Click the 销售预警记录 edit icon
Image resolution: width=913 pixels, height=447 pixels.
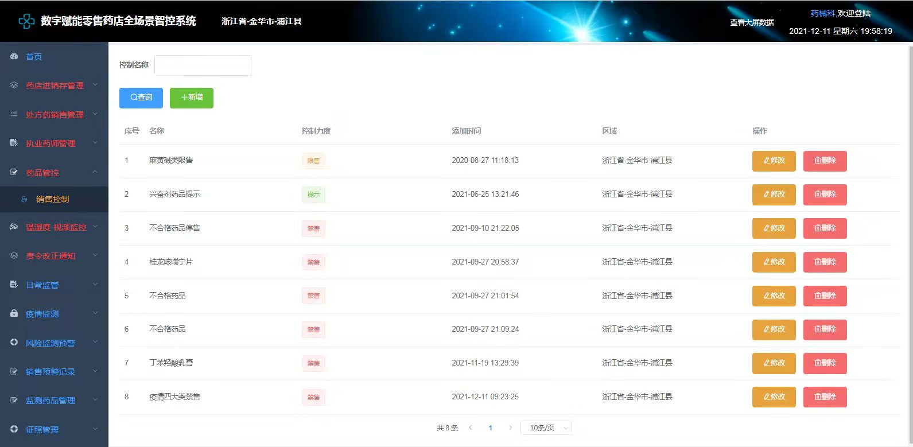[x=14, y=371]
